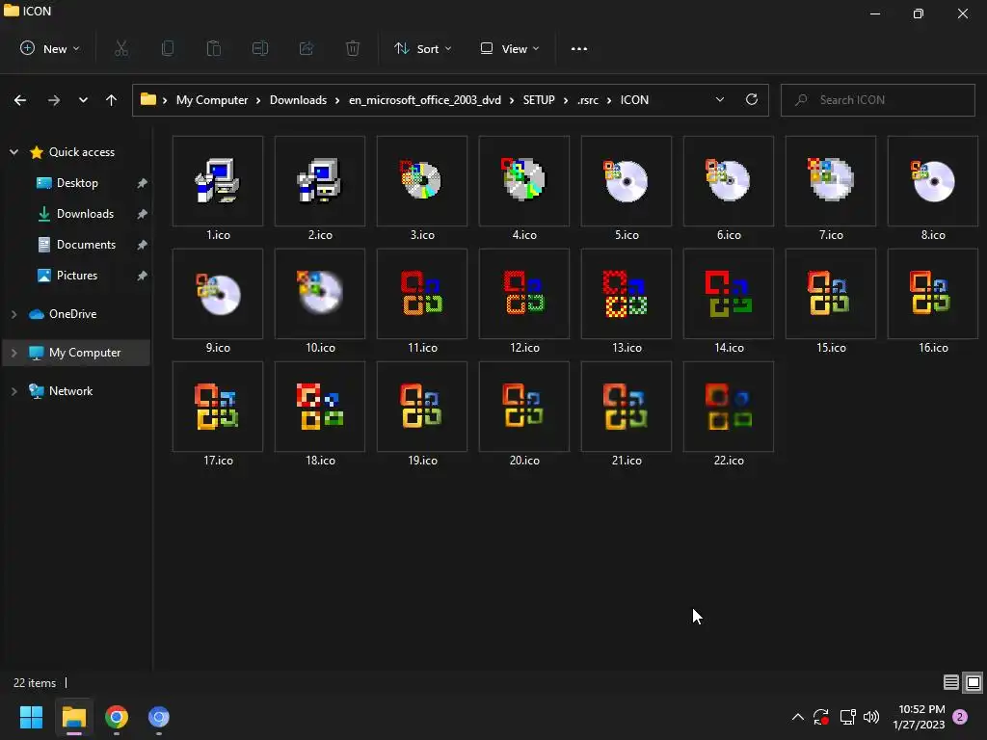Click SETUP in the address breadcrumb

pyautogui.click(x=539, y=100)
